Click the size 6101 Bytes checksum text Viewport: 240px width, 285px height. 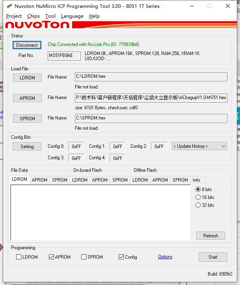pos(106,108)
